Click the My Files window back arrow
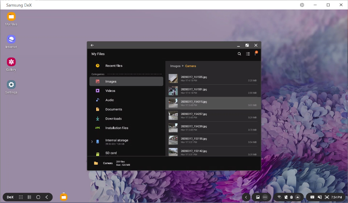Screen dimensions: 348x203 click(x=92, y=45)
